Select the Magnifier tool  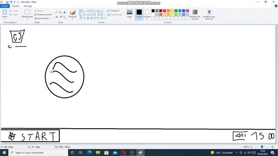point(65,17)
